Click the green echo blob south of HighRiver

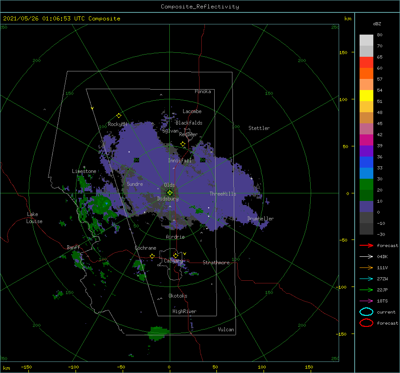(158, 333)
